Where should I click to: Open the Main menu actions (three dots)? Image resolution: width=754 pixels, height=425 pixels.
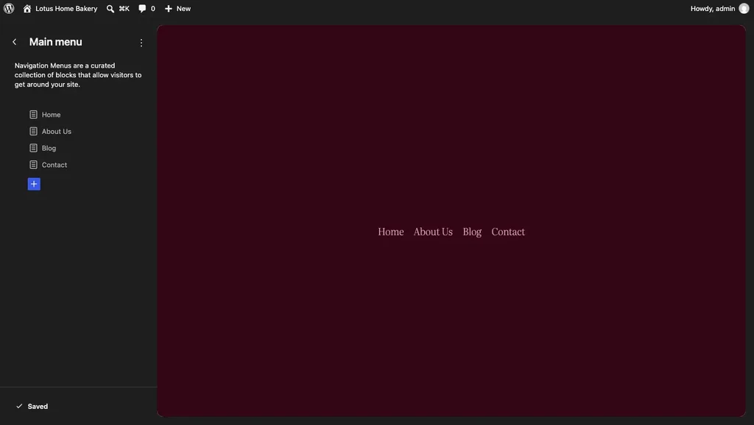click(141, 43)
